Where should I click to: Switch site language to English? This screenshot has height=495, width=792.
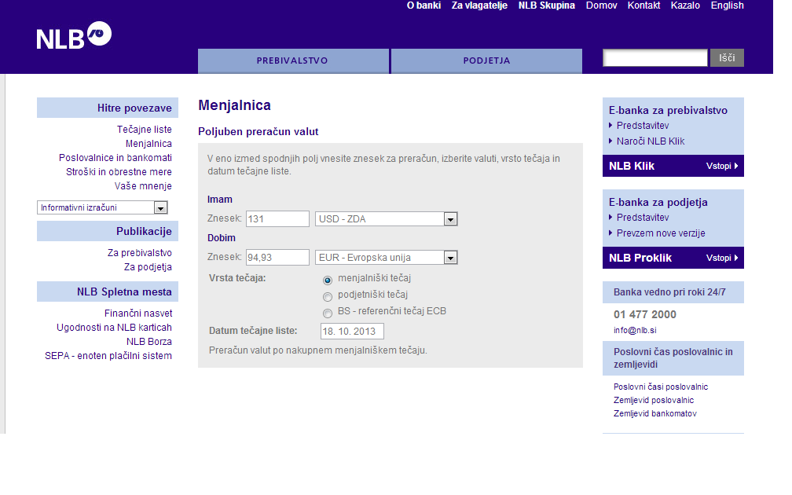pyautogui.click(x=727, y=5)
